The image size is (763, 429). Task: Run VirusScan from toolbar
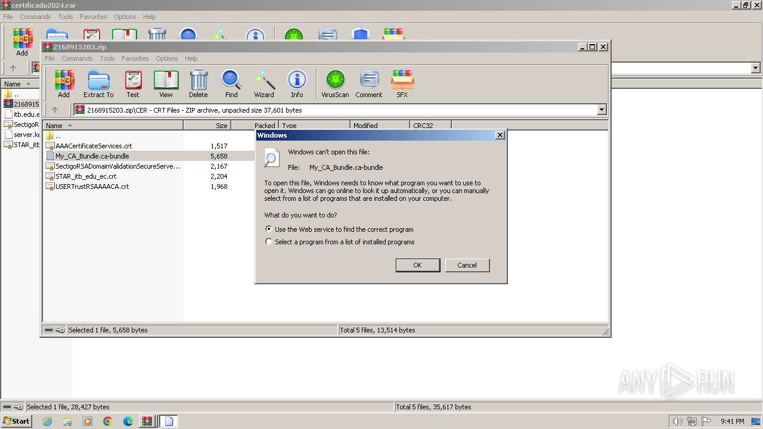pyautogui.click(x=335, y=83)
